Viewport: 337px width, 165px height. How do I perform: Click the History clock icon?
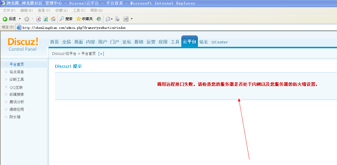(x=99, y=19)
